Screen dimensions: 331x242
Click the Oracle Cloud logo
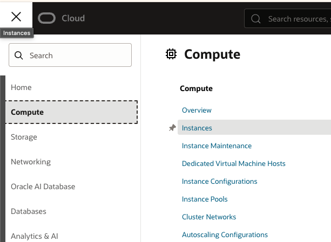coord(46,18)
